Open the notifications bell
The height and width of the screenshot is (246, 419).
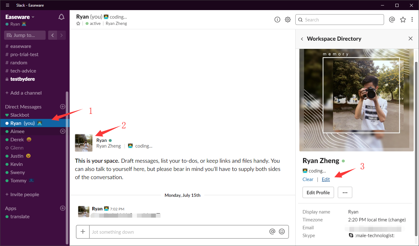(x=61, y=17)
